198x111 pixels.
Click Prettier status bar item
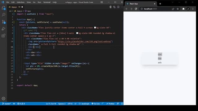click(x=110, y=104)
